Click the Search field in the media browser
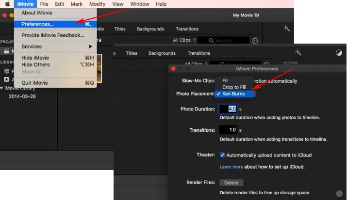 pos(224,40)
